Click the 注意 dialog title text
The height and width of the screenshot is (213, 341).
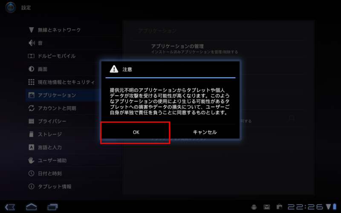pos(127,69)
